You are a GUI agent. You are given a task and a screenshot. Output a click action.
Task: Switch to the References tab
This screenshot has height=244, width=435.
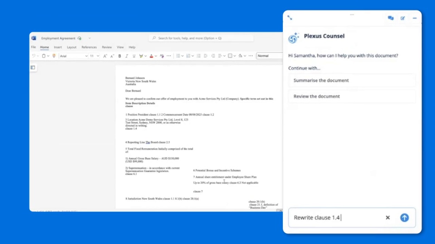[x=89, y=47]
